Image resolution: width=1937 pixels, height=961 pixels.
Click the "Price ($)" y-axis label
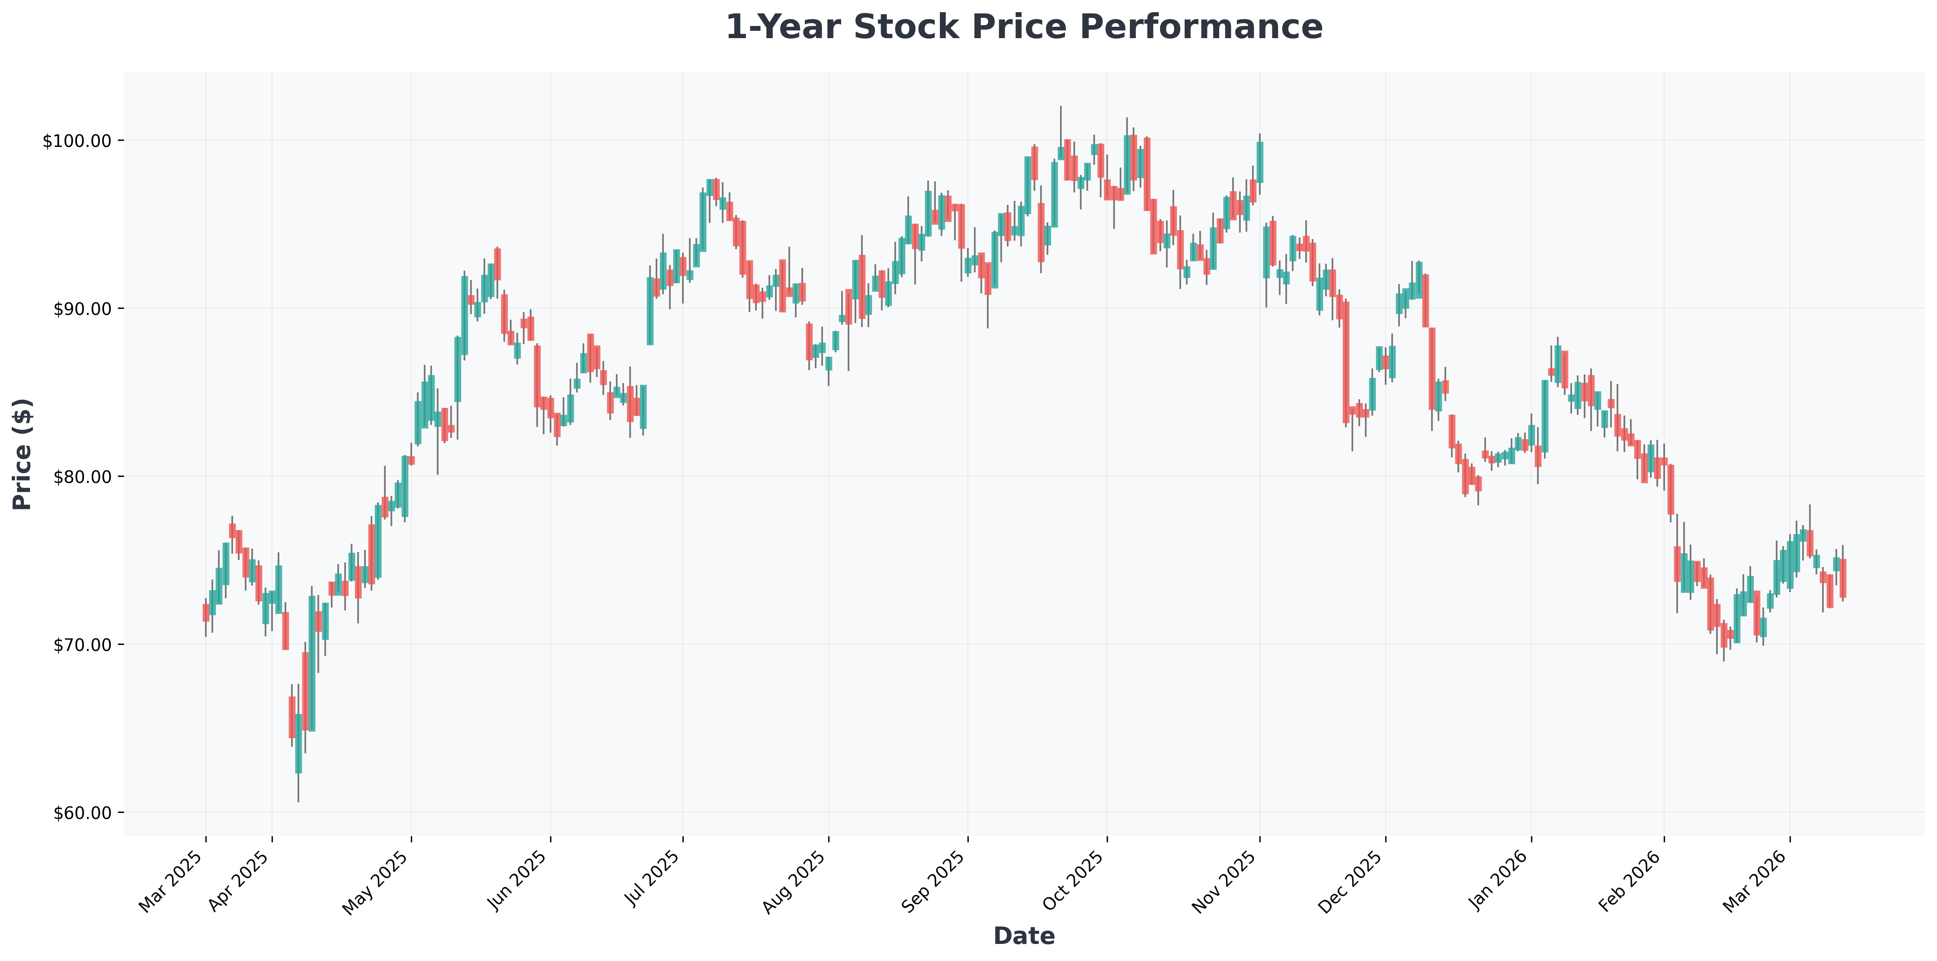click(x=23, y=454)
